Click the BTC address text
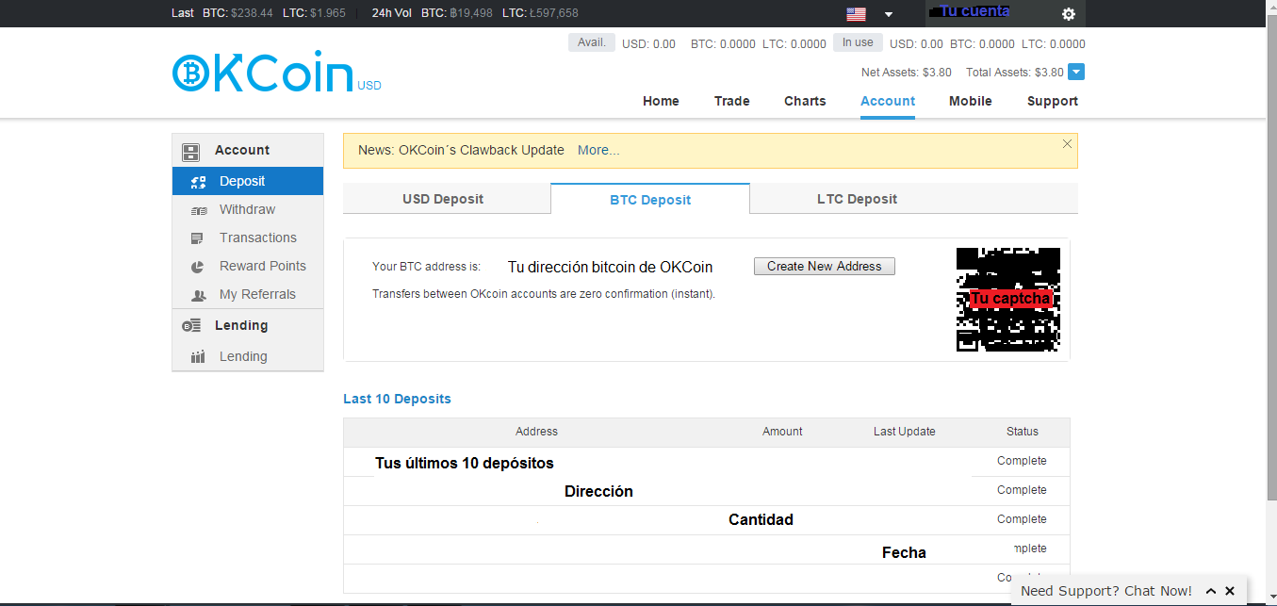 [610, 267]
